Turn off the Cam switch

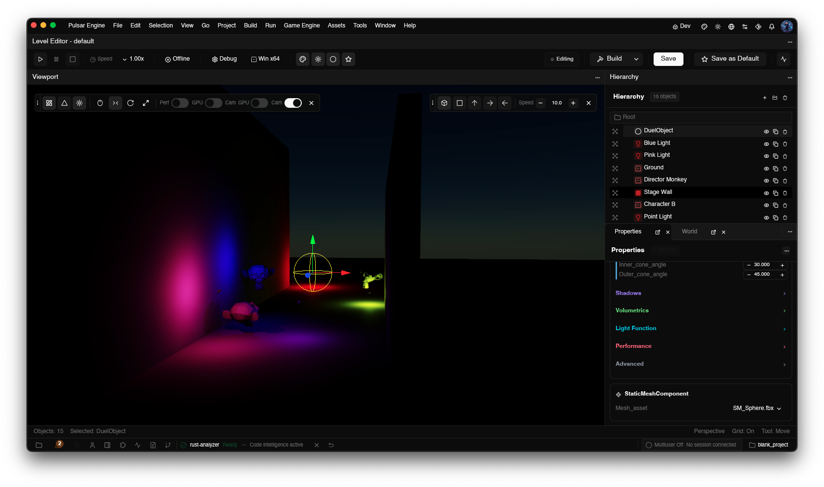point(293,103)
